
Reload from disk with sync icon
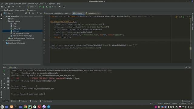click(9, 7)
